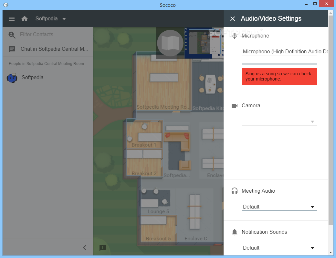Click the map overview circle icon
This screenshot has width=336, height=258.
click(170, 43)
